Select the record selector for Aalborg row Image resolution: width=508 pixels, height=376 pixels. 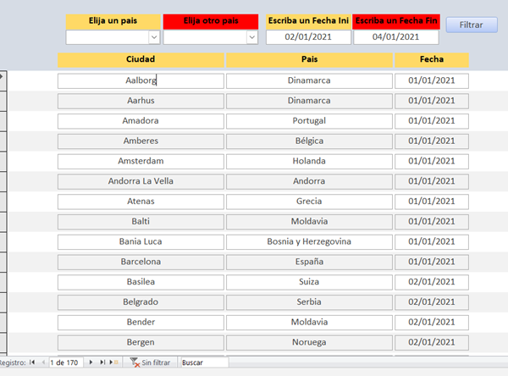3,80
